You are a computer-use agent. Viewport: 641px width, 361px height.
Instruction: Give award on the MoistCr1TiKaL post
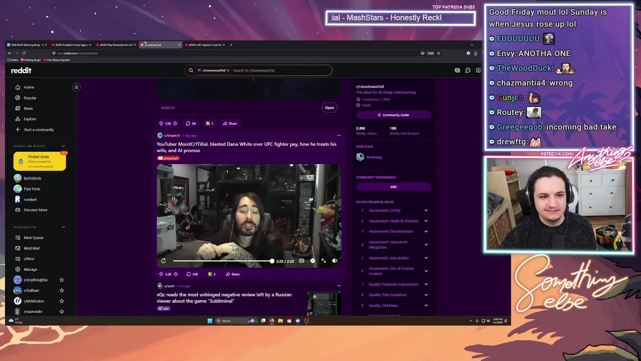(x=211, y=274)
